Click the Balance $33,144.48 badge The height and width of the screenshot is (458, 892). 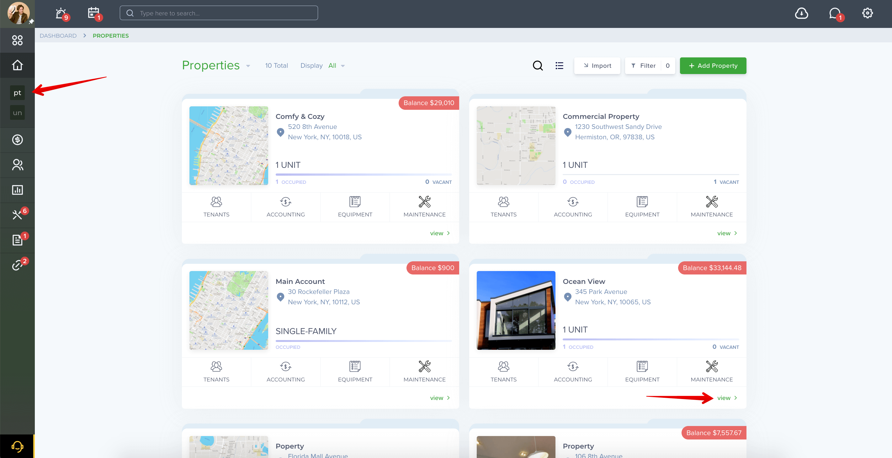712,268
